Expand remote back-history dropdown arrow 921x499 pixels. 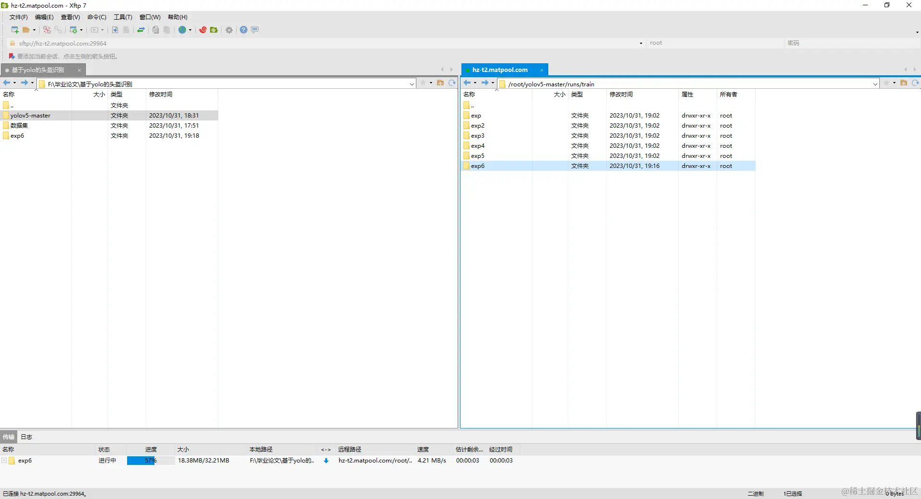click(475, 83)
